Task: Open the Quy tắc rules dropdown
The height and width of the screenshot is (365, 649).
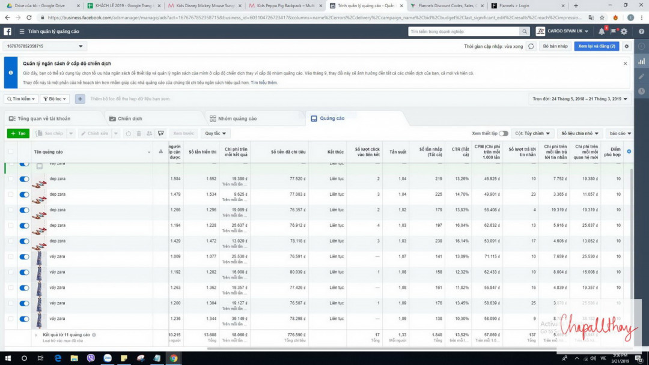Action: (215, 133)
